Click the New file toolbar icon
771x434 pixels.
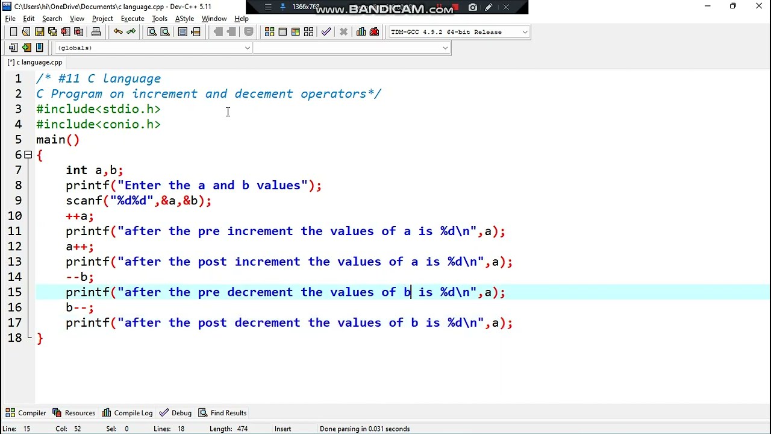13,32
